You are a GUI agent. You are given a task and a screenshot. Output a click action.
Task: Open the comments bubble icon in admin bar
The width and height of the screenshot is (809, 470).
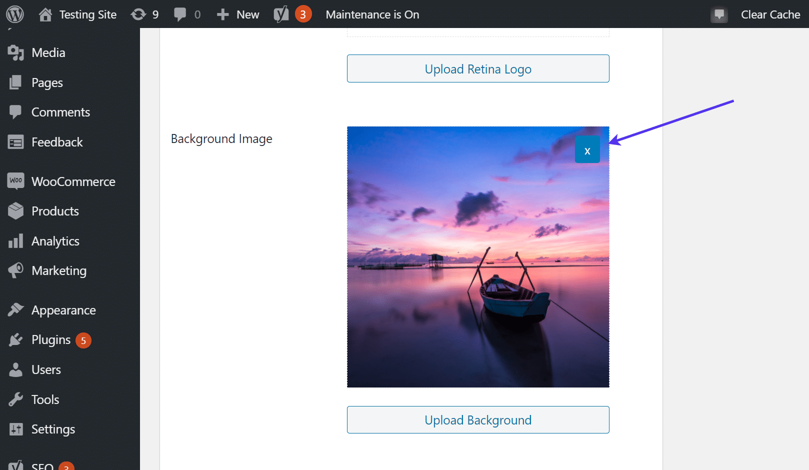[180, 14]
